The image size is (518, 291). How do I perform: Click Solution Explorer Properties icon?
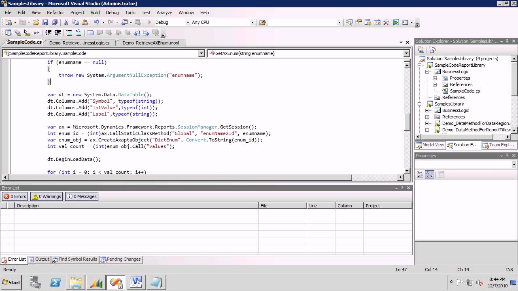421,50
